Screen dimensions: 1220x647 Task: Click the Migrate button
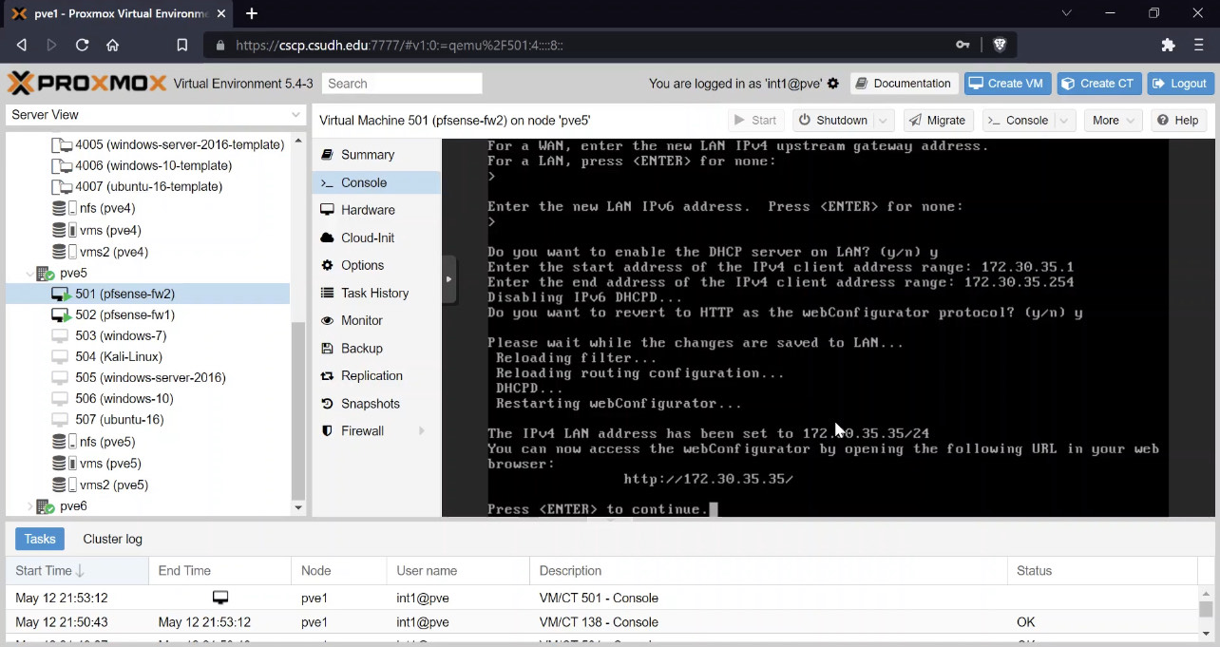[937, 121]
